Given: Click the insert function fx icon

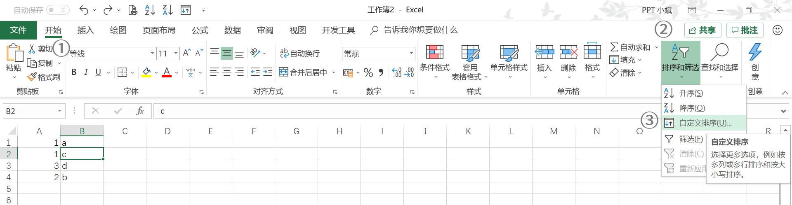Looking at the screenshot, I should tap(140, 111).
